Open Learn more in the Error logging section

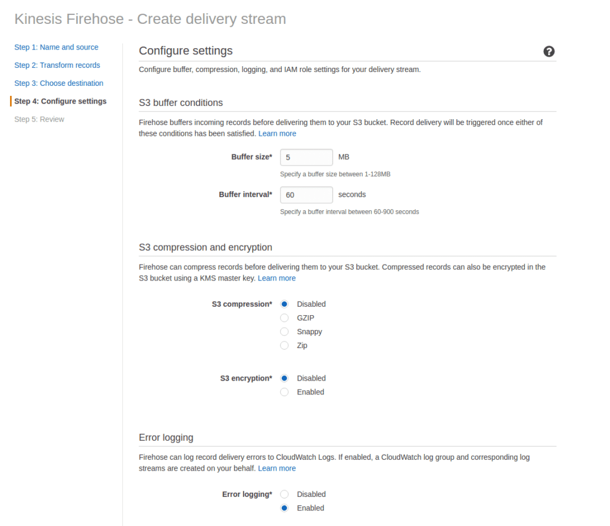pos(276,468)
